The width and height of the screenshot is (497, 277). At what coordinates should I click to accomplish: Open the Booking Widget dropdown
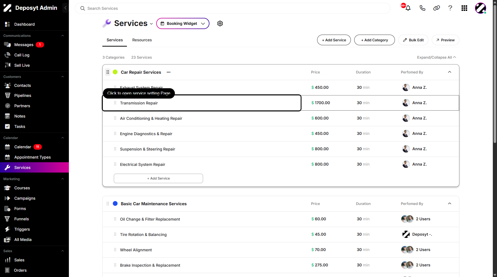tap(183, 23)
